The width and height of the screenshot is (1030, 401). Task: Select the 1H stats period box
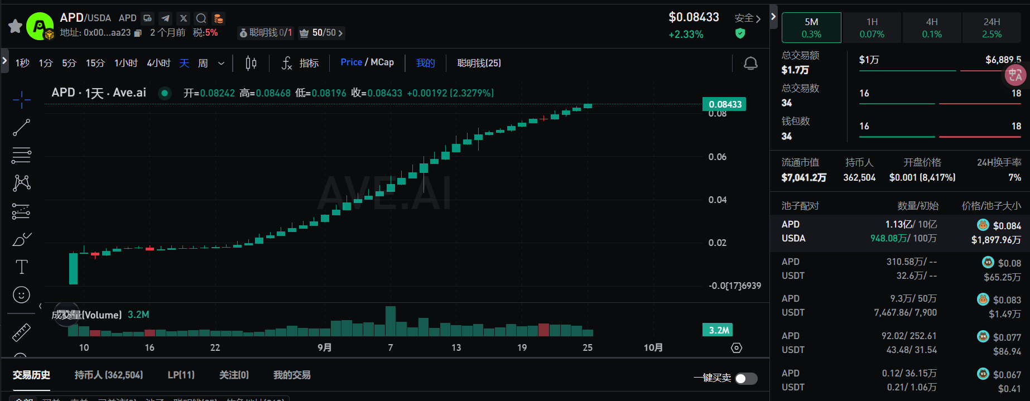pyautogui.click(x=872, y=27)
